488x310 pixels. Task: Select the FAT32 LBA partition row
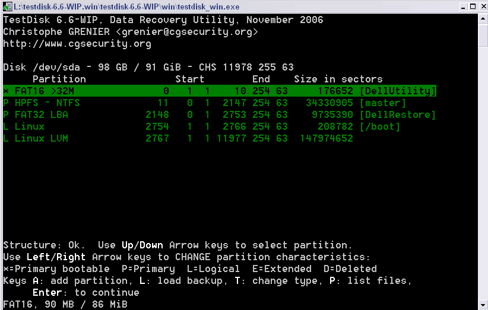tap(219, 114)
